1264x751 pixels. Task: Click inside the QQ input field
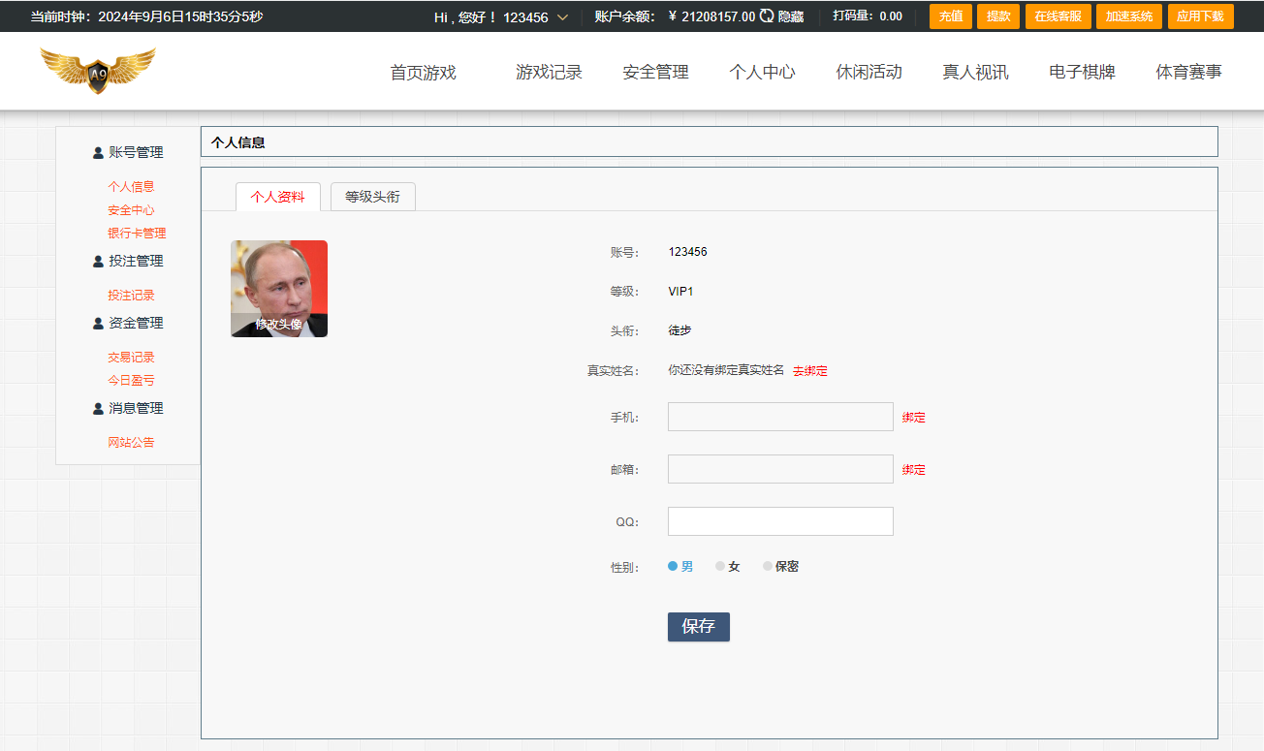tap(780, 520)
